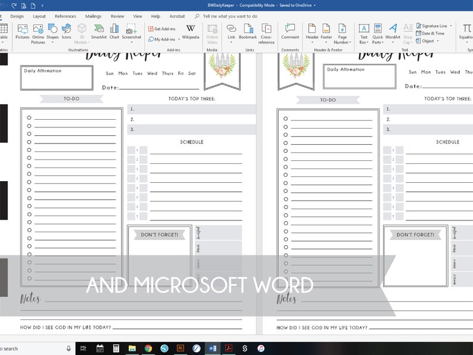
Task: Open Adobe Illustrator from the taskbar
Action: tap(181, 348)
